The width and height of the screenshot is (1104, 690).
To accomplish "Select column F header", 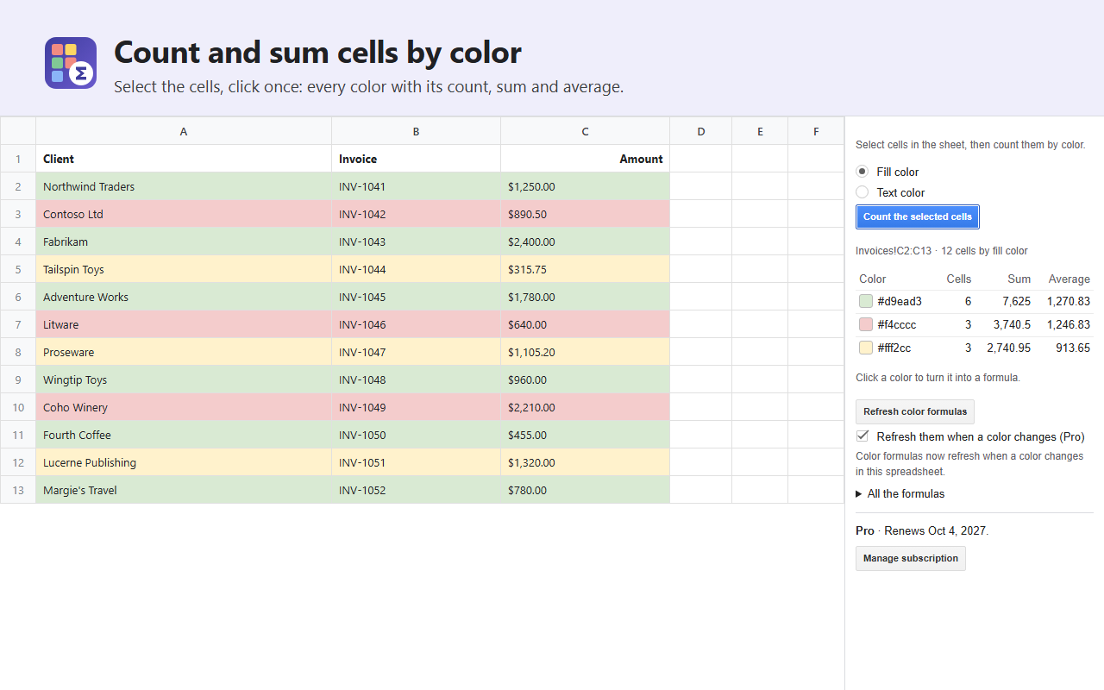I will pos(816,131).
